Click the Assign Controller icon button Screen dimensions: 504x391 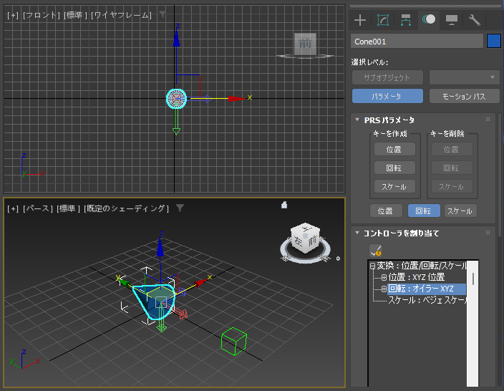point(376,251)
